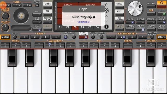Select DNC button 2

pos(17,5)
